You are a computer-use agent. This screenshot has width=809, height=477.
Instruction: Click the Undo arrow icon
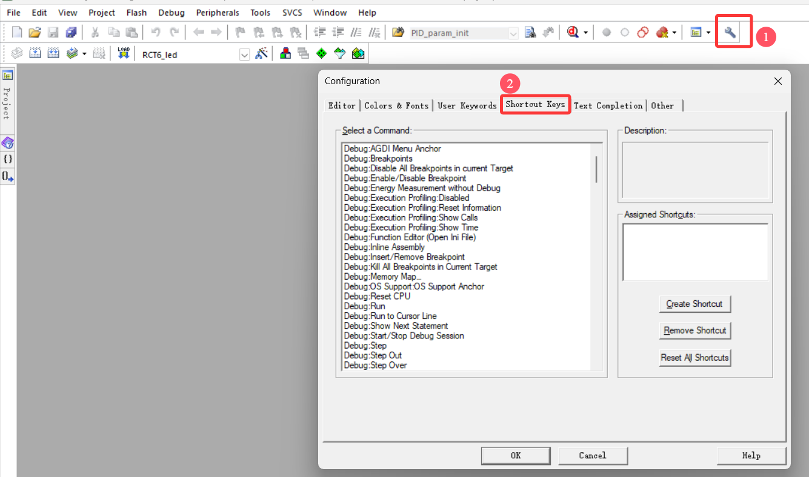pos(156,33)
